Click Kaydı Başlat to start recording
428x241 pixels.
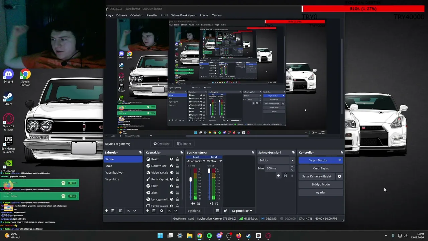[321, 168]
